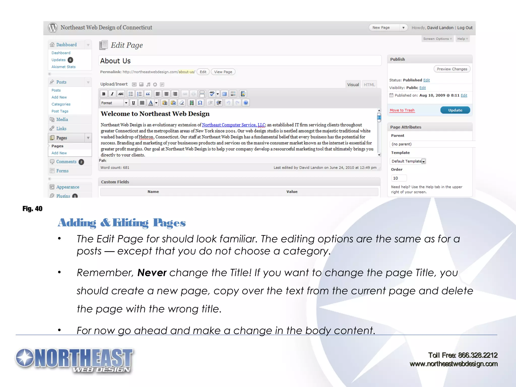The height and width of the screenshot is (387, 516).
Task: Toggle fullscreen editing mode
Action: point(224,94)
